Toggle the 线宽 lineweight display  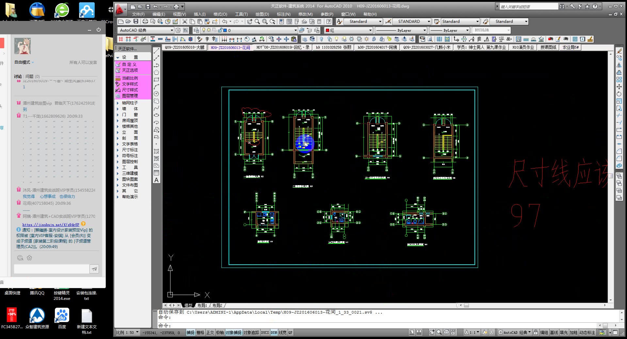click(283, 332)
